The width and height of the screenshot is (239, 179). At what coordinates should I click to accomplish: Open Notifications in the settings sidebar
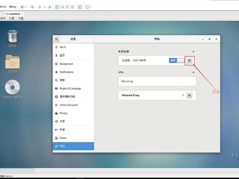[73, 72]
